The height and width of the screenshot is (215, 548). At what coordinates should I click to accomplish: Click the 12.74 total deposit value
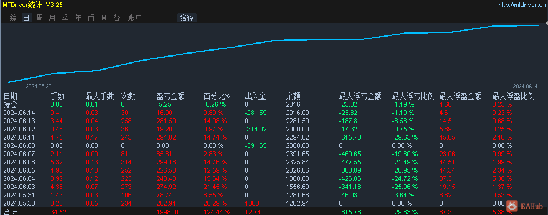coord(252,212)
